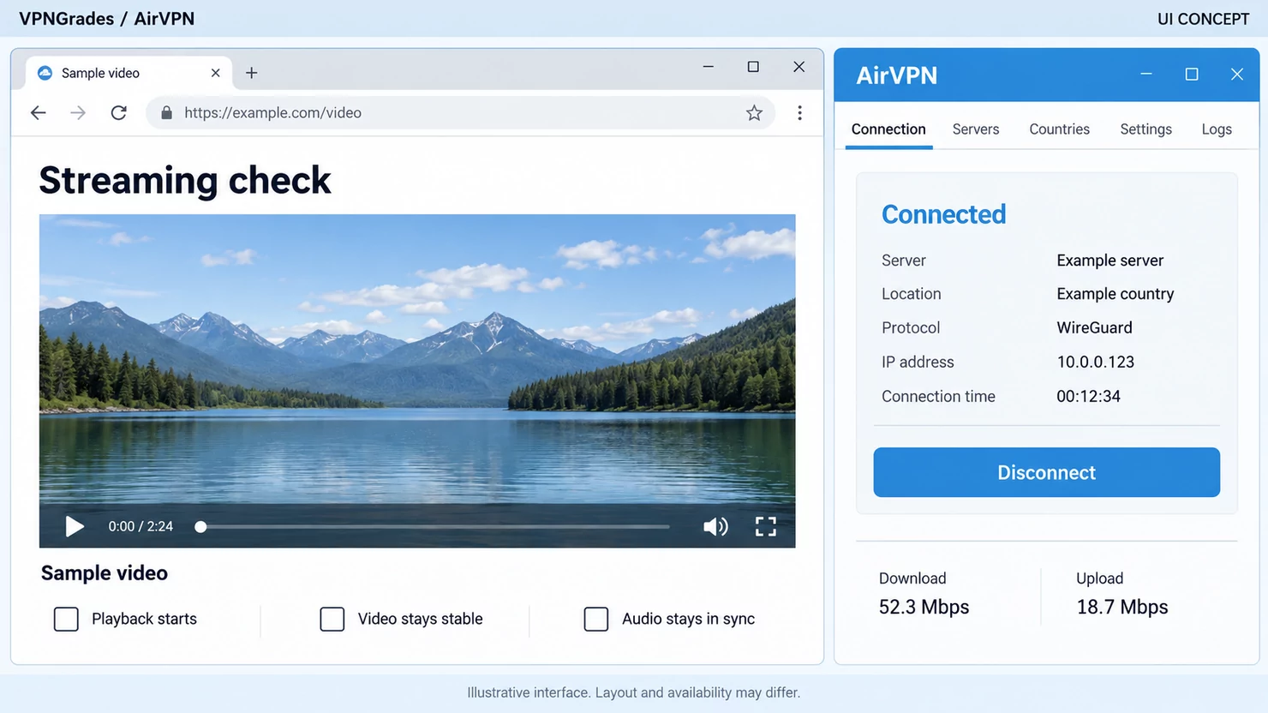Enable the Audio stays in sync checkbox
The height and width of the screenshot is (713, 1268).
coord(596,619)
